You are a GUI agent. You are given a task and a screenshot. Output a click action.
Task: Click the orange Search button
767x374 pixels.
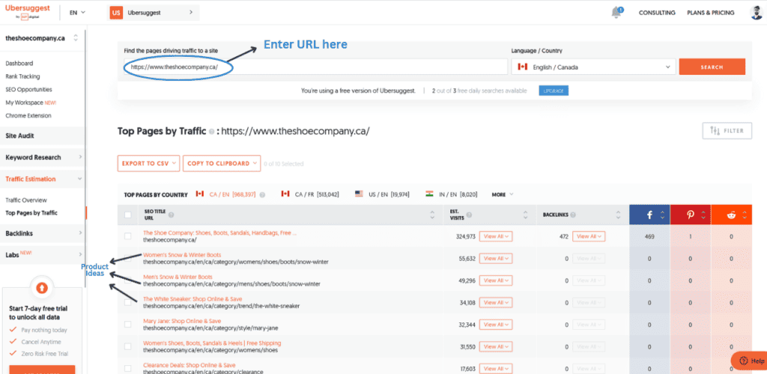click(x=712, y=67)
